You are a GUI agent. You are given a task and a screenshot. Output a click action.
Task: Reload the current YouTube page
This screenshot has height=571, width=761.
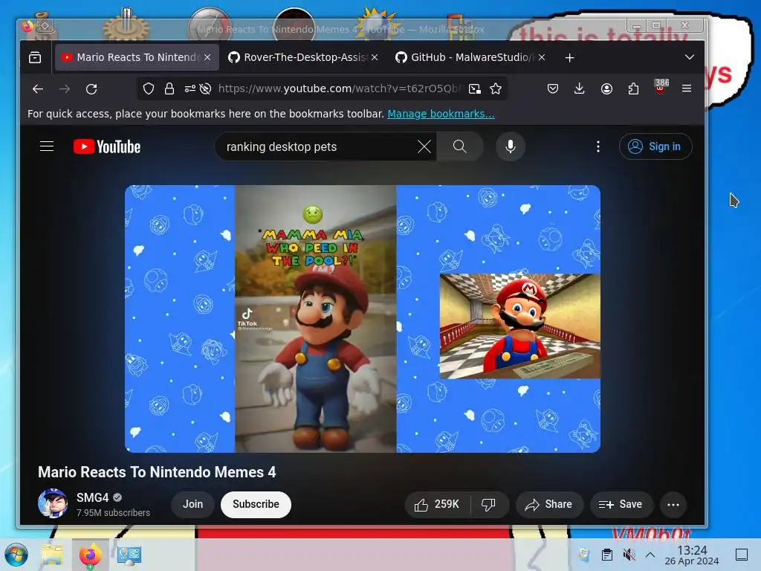[91, 89]
